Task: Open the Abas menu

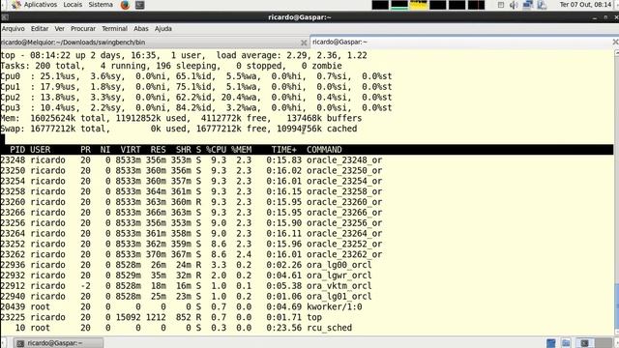Action: pyautogui.click(x=141, y=29)
